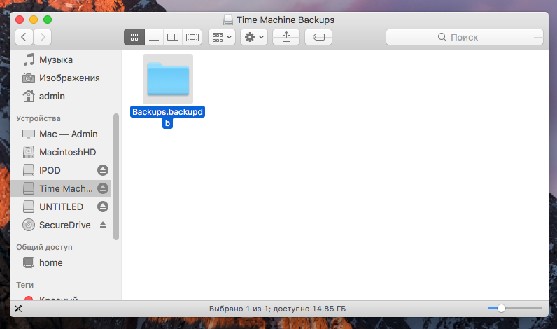Select Mac — Admin device
557x329 pixels.
coord(60,134)
